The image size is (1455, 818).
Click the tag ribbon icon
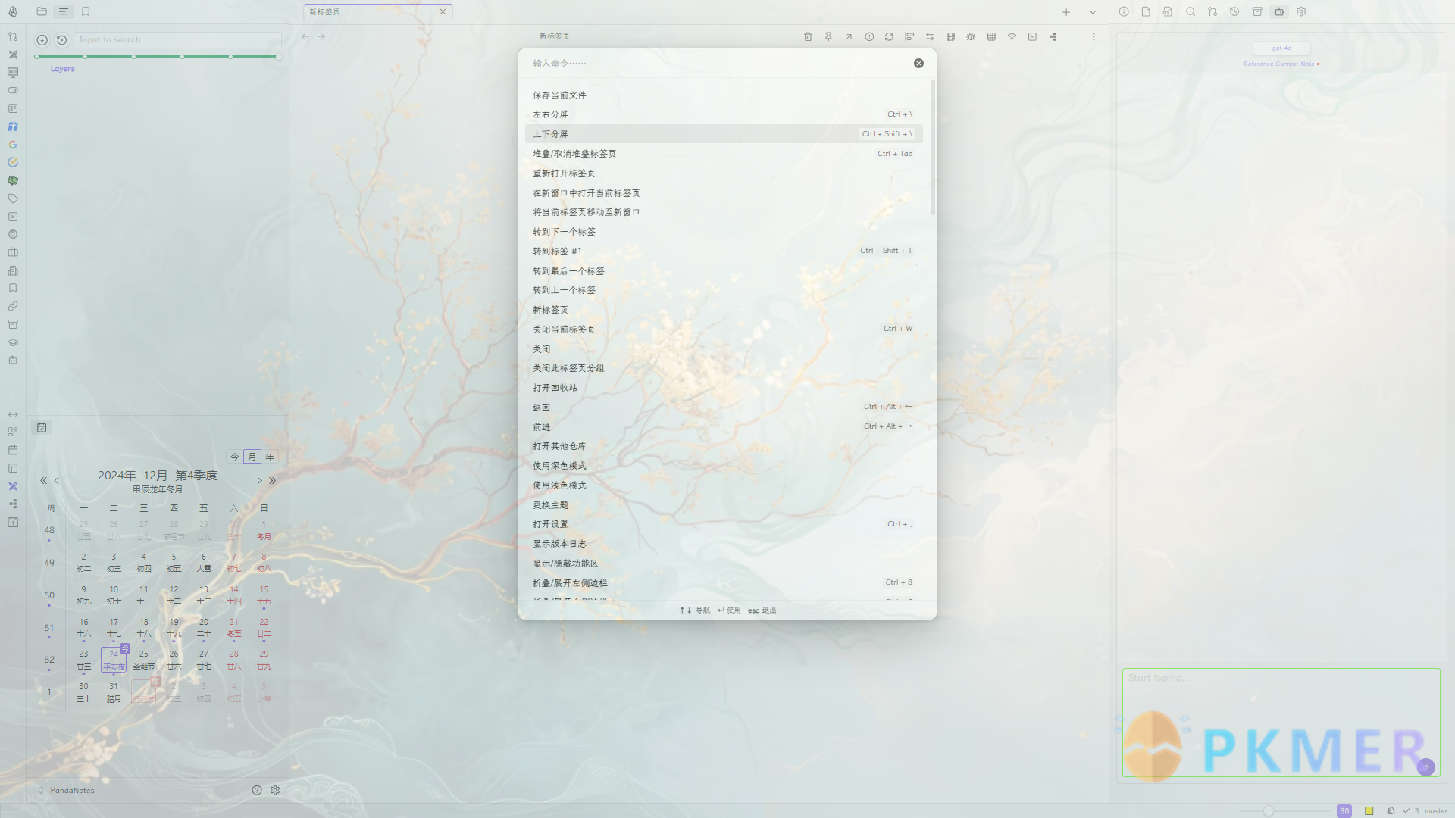pos(13,198)
